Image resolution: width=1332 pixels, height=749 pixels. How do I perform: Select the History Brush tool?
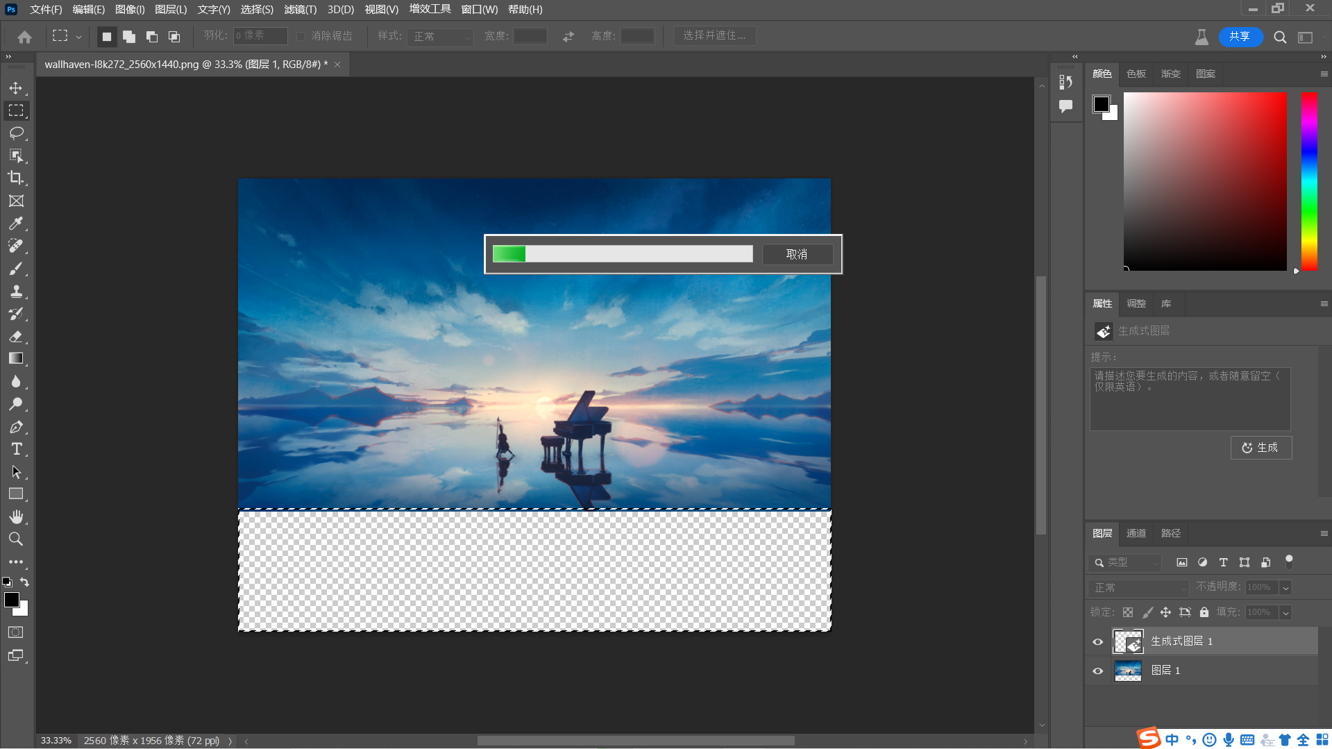(x=16, y=314)
